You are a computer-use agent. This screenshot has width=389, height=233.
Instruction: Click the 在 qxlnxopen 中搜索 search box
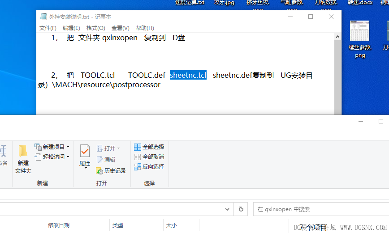tap(321, 209)
